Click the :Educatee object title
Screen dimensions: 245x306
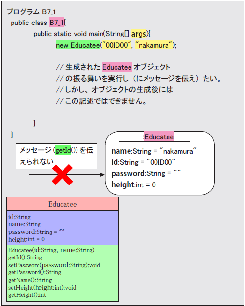pos(159,136)
